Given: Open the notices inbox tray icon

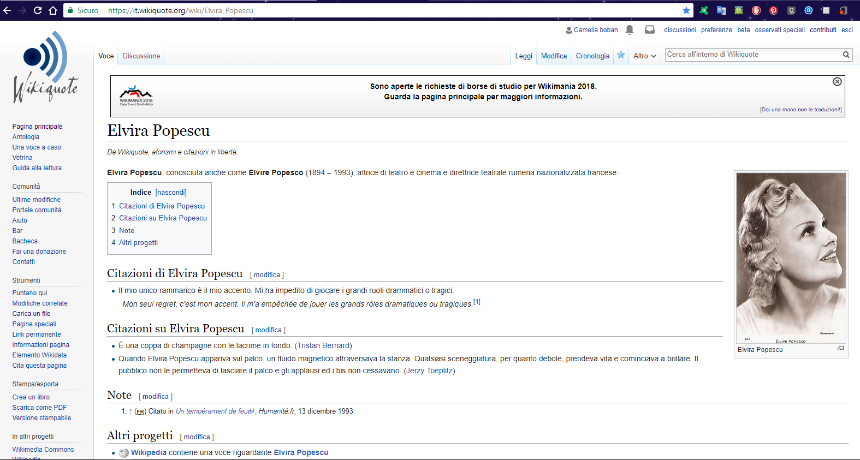Looking at the screenshot, I should [x=649, y=29].
